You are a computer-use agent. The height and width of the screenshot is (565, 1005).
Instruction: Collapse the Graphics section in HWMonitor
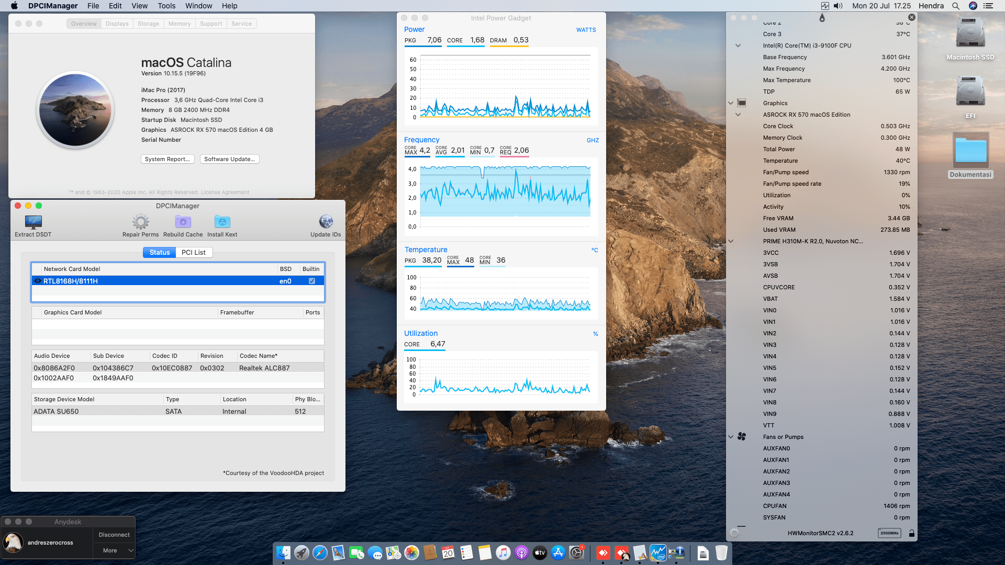point(731,103)
